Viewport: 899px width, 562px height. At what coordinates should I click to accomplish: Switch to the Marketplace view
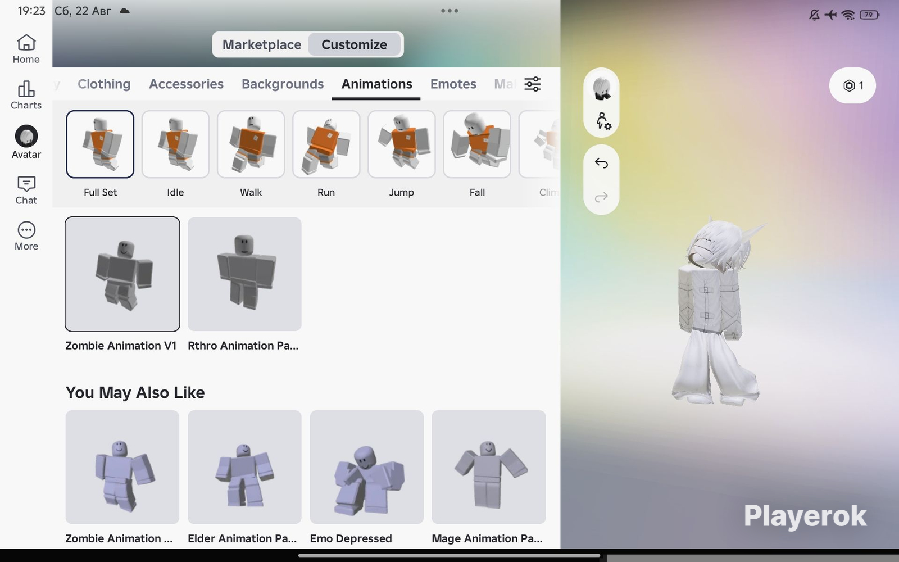[262, 44]
